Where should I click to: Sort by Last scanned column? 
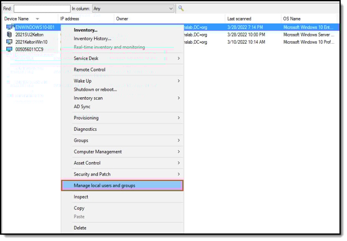coord(239,19)
